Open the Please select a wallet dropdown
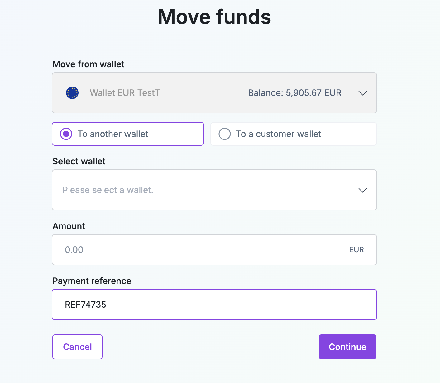 pyautogui.click(x=206, y=190)
